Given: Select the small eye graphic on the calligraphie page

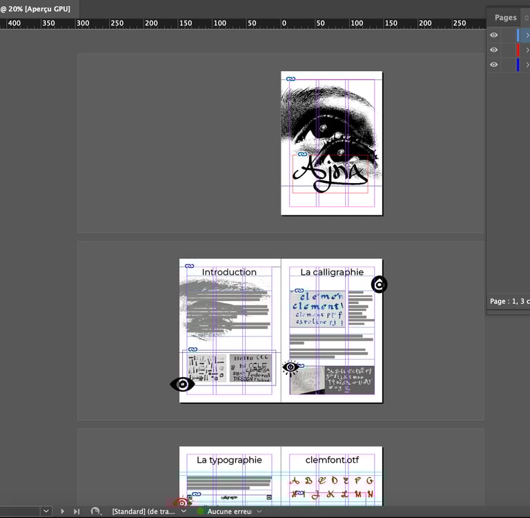Looking at the screenshot, I should (x=290, y=367).
